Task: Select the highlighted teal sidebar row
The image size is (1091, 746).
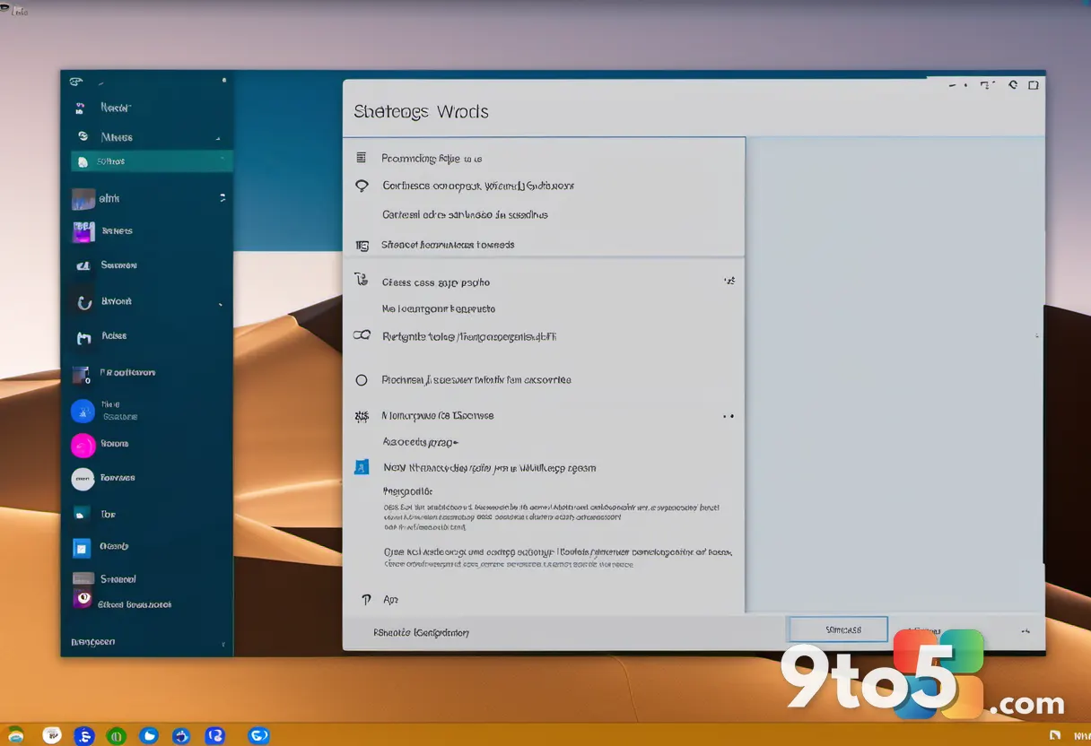Action: tap(152, 161)
